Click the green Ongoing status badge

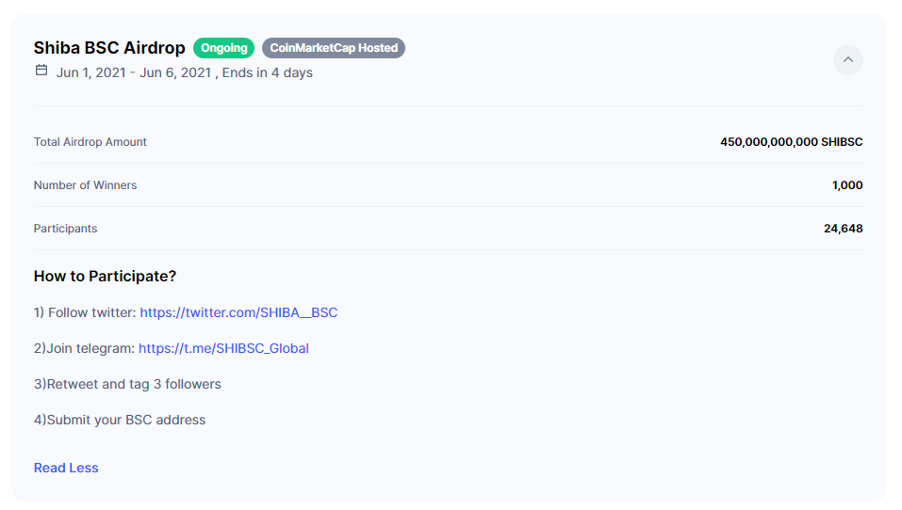(x=223, y=48)
